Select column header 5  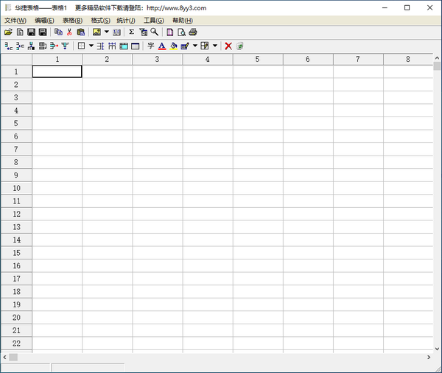click(257, 59)
